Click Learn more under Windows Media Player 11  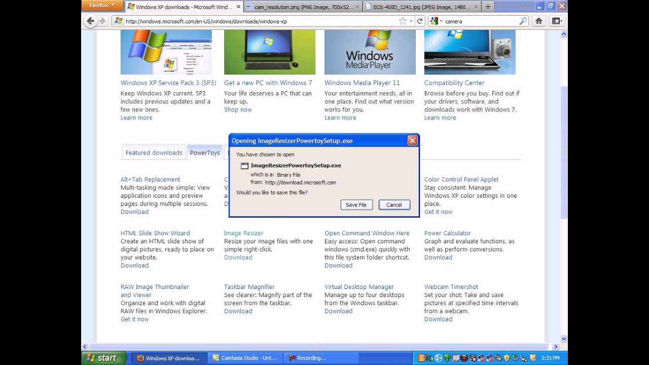tap(340, 118)
